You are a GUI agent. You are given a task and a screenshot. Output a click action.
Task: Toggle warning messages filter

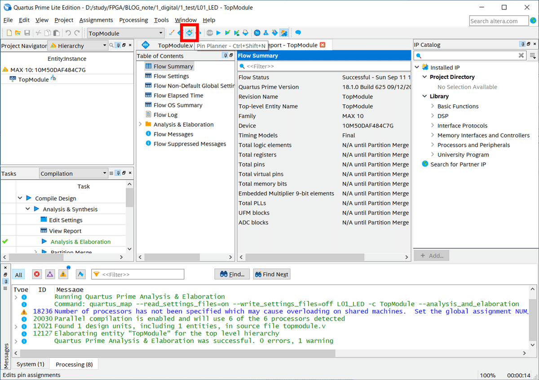coord(63,274)
